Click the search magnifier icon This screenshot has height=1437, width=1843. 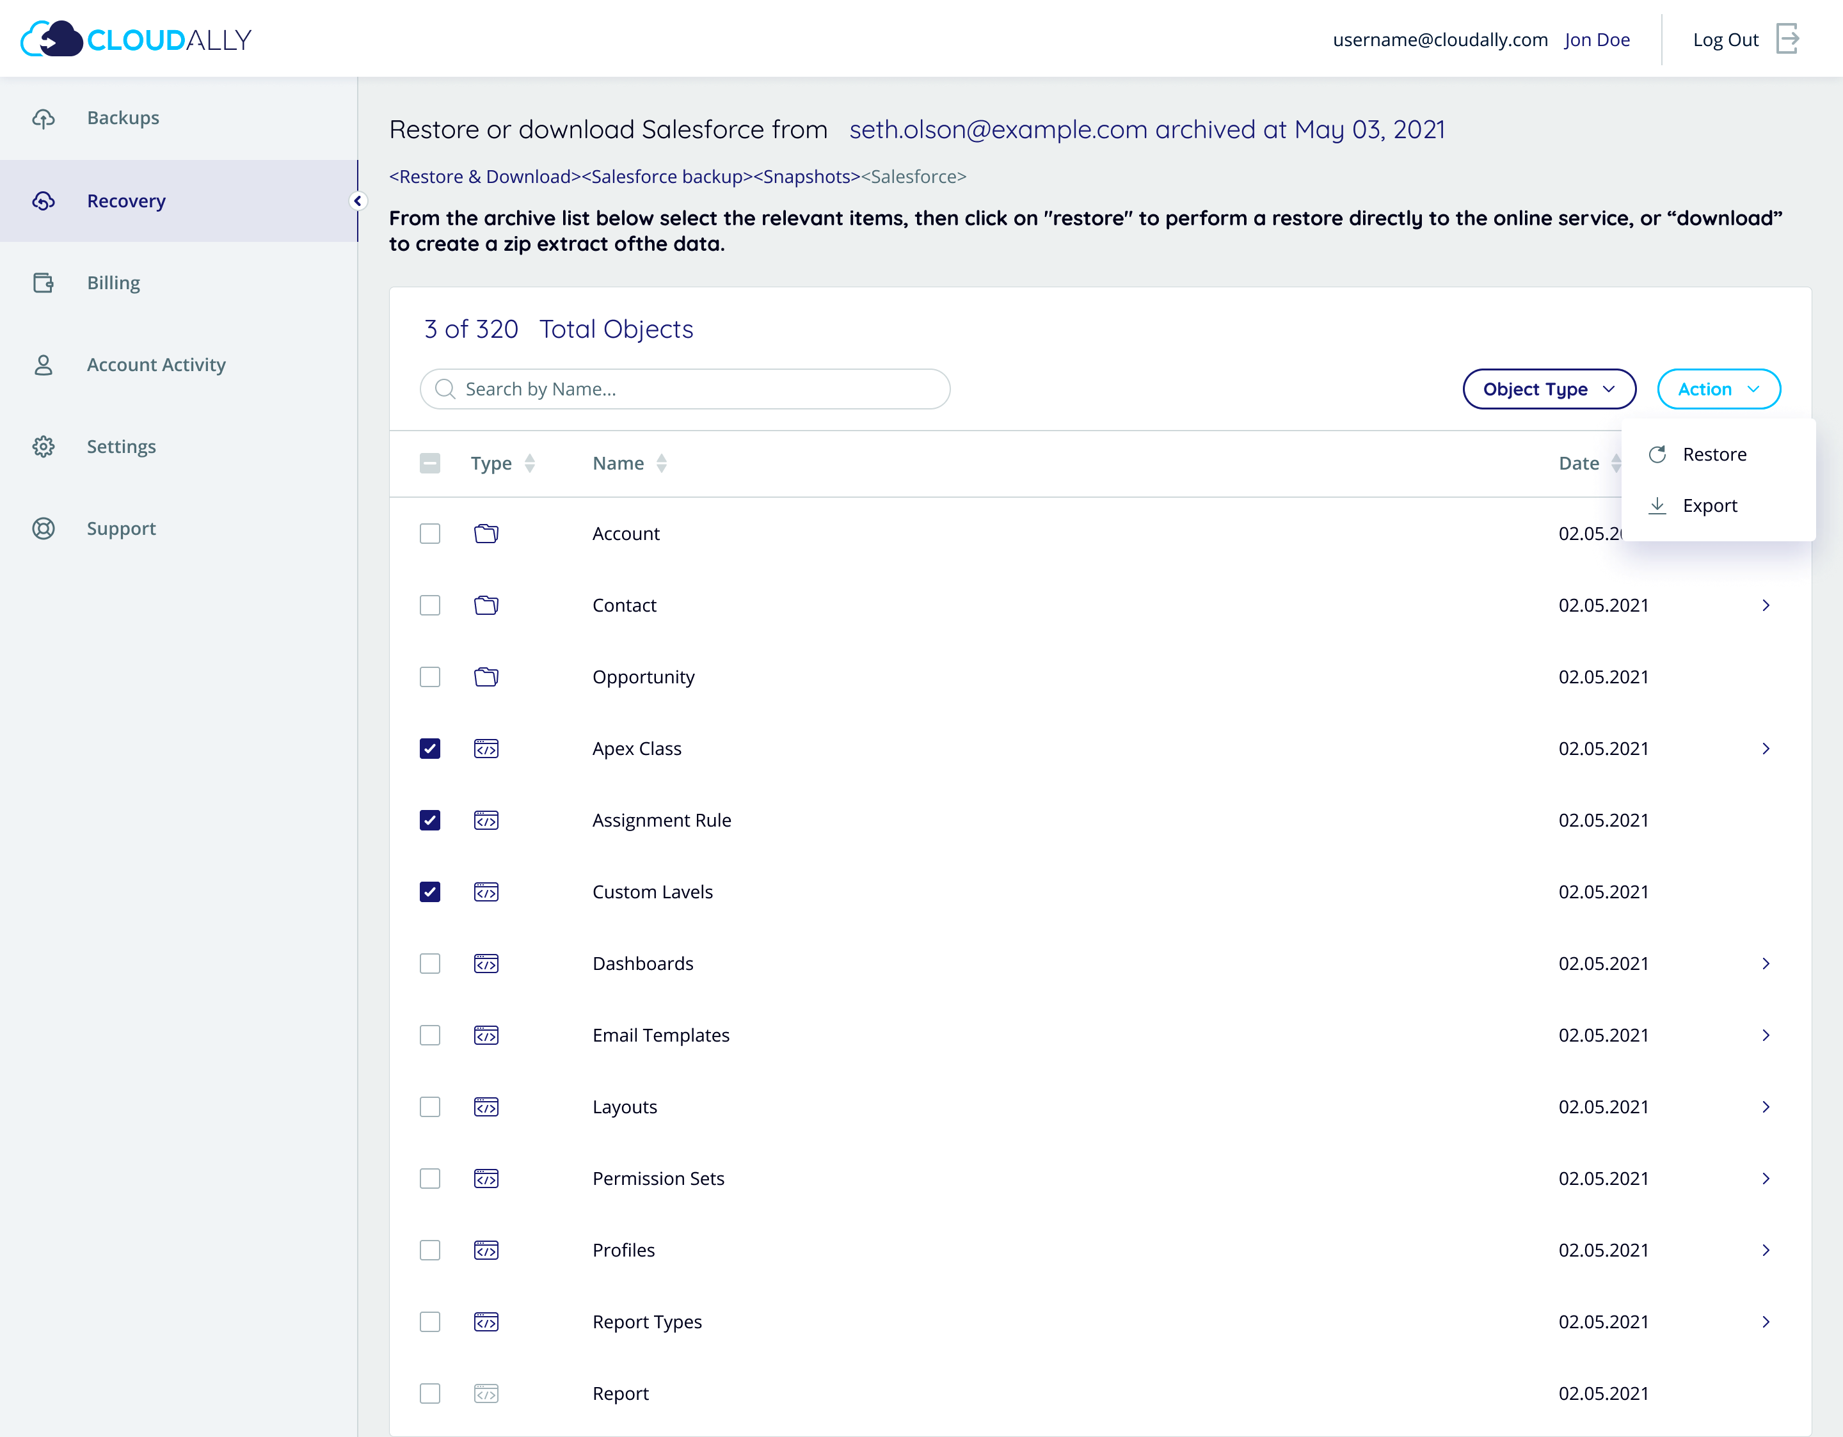pyautogui.click(x=445, y=389)
